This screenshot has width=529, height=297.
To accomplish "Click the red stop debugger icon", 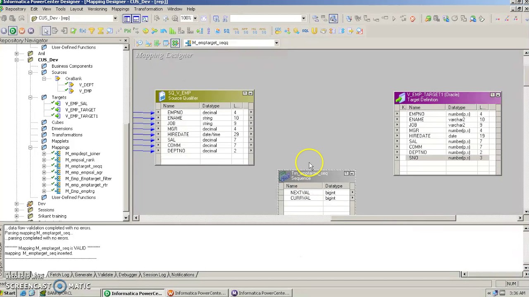I will coord(412,19).
